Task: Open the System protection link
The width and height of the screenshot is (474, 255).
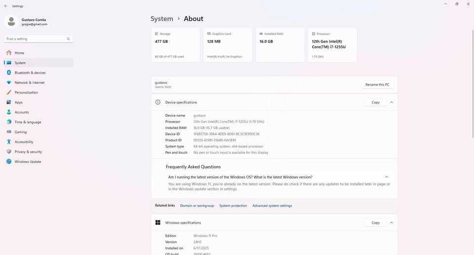Action: click(x=233, y=206)
